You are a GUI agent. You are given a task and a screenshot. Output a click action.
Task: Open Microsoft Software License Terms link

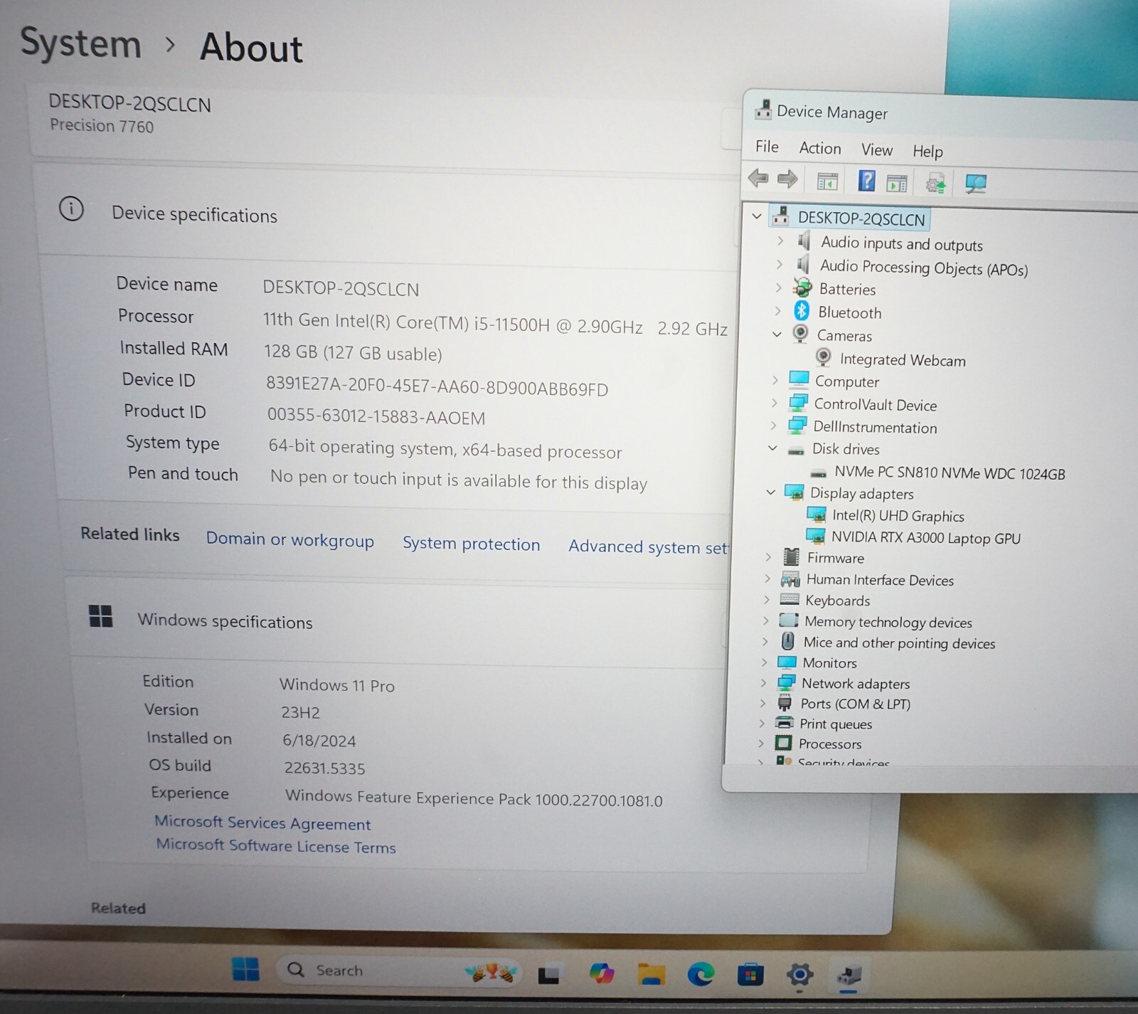276,845
